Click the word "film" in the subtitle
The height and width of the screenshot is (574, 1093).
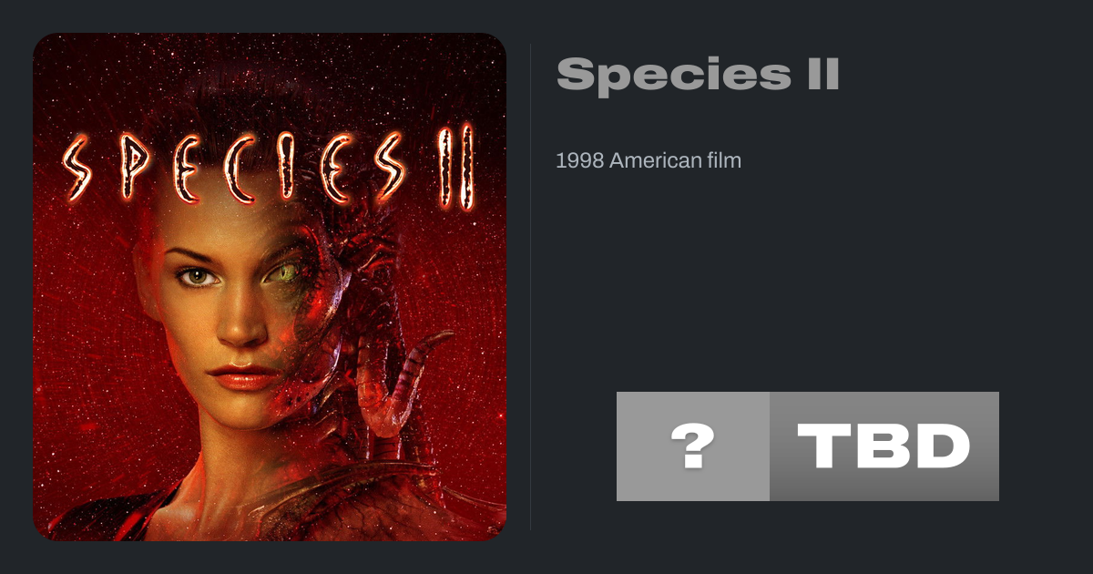721,161
